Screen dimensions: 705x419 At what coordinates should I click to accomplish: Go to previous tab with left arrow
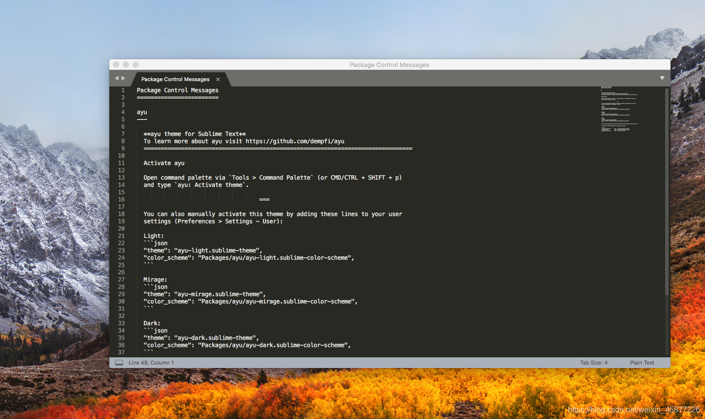(117, 78)
